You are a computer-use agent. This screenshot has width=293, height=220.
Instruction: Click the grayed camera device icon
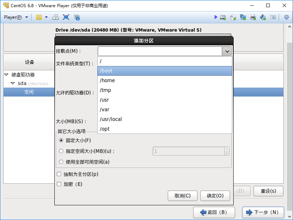coord(273,18)
